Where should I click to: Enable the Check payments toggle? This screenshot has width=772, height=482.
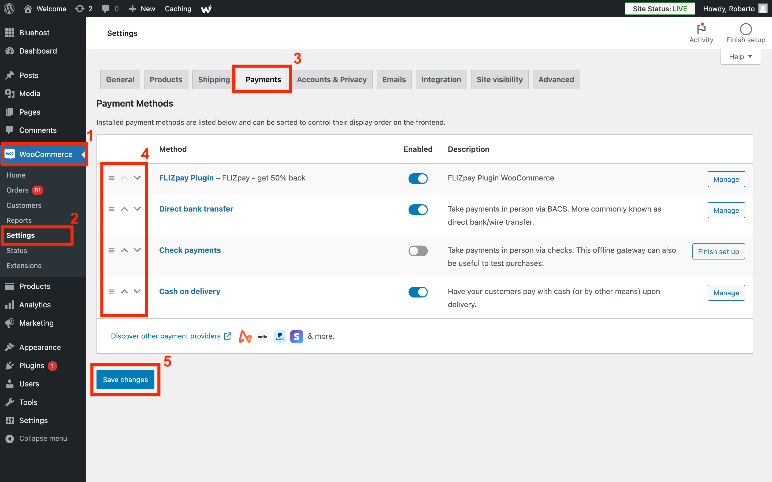click(x=418, y=251)
